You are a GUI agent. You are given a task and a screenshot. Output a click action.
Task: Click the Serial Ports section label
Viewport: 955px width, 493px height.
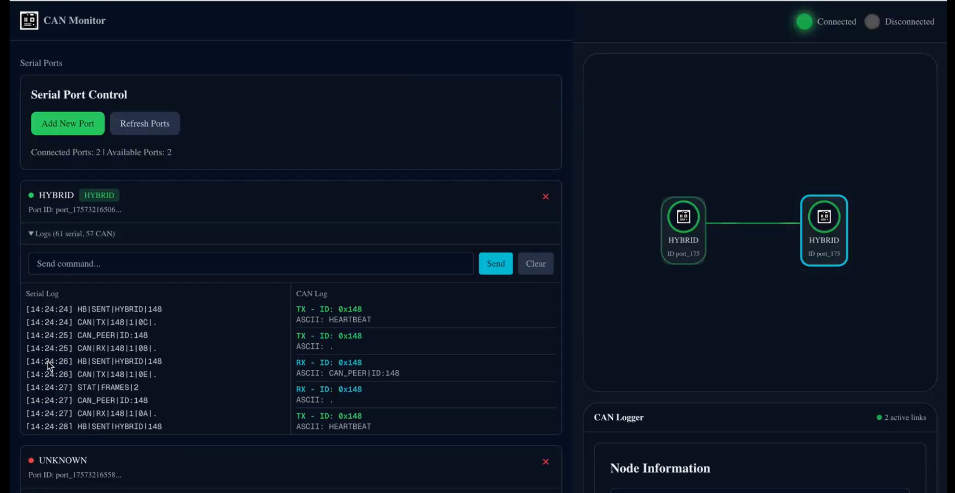(41, 63)
